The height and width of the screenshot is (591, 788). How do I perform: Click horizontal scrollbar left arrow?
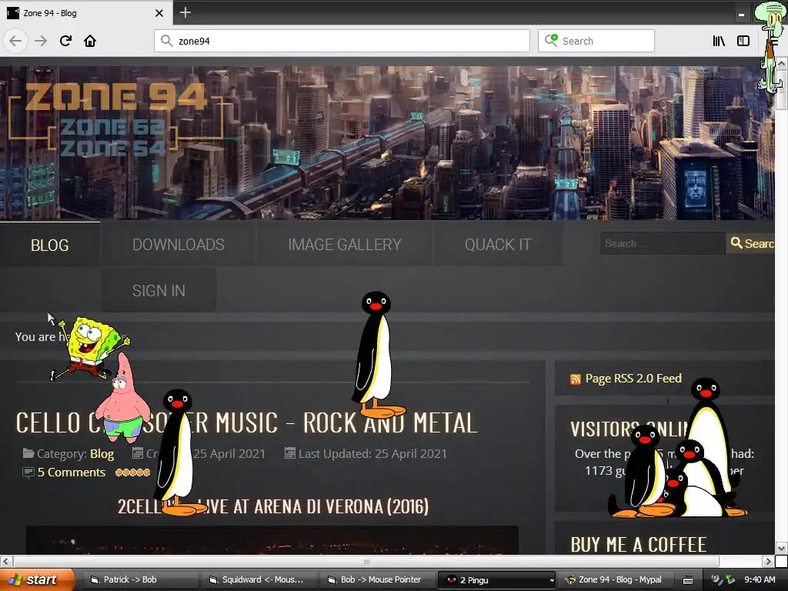[5, 561]
